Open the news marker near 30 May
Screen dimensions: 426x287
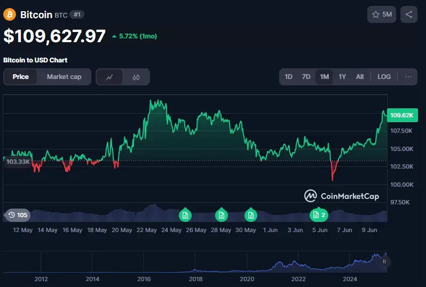click(251, 215)
